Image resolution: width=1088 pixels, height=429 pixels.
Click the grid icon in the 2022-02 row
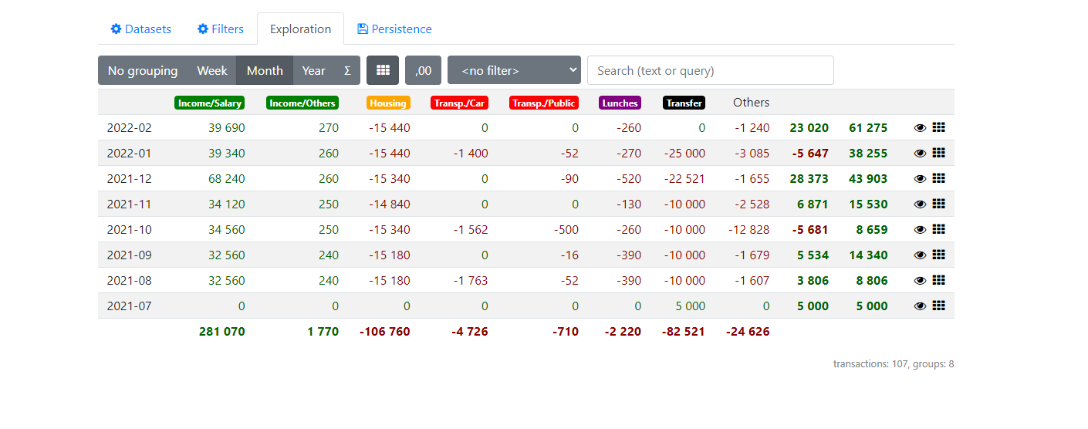(938, 127)
